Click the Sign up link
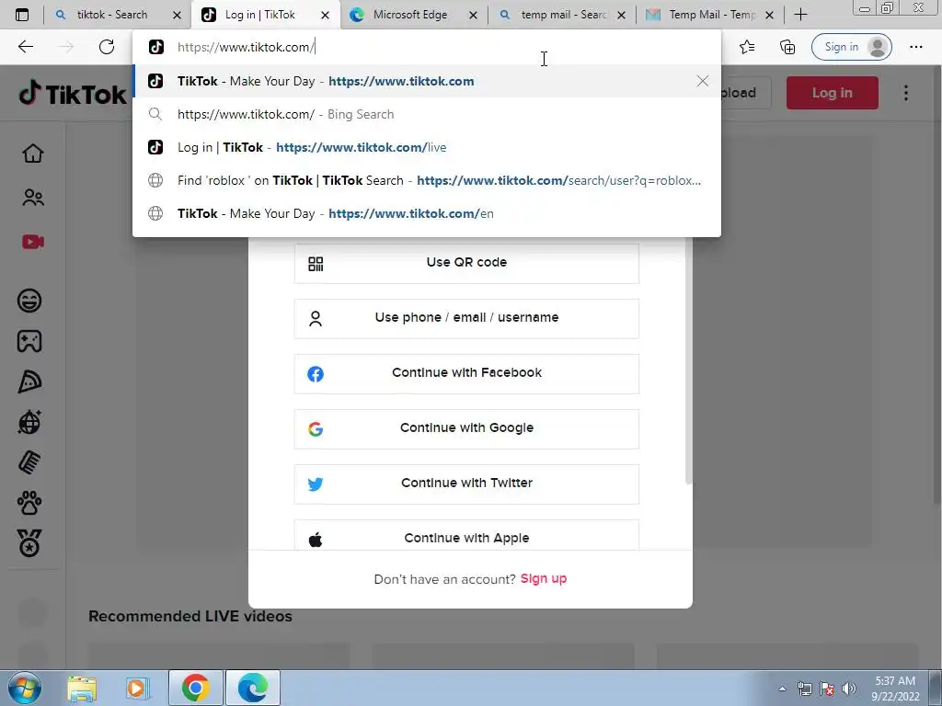The image size is (942, 706). (544, 579)
